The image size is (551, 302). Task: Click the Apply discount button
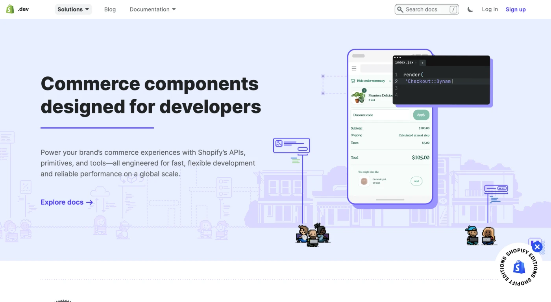[421, 115]
